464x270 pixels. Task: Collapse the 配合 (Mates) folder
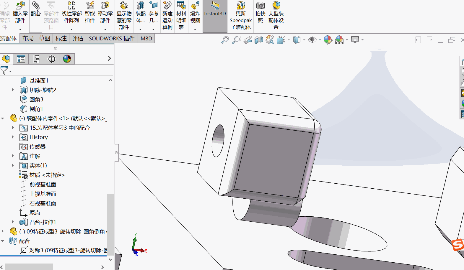point(3,241)
